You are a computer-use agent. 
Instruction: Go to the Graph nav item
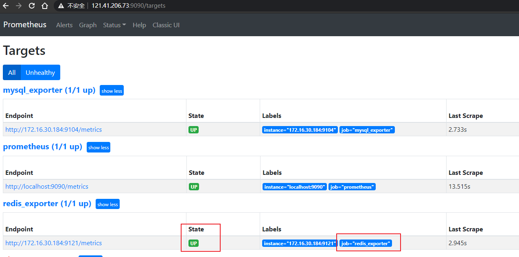tap(88, 25)
